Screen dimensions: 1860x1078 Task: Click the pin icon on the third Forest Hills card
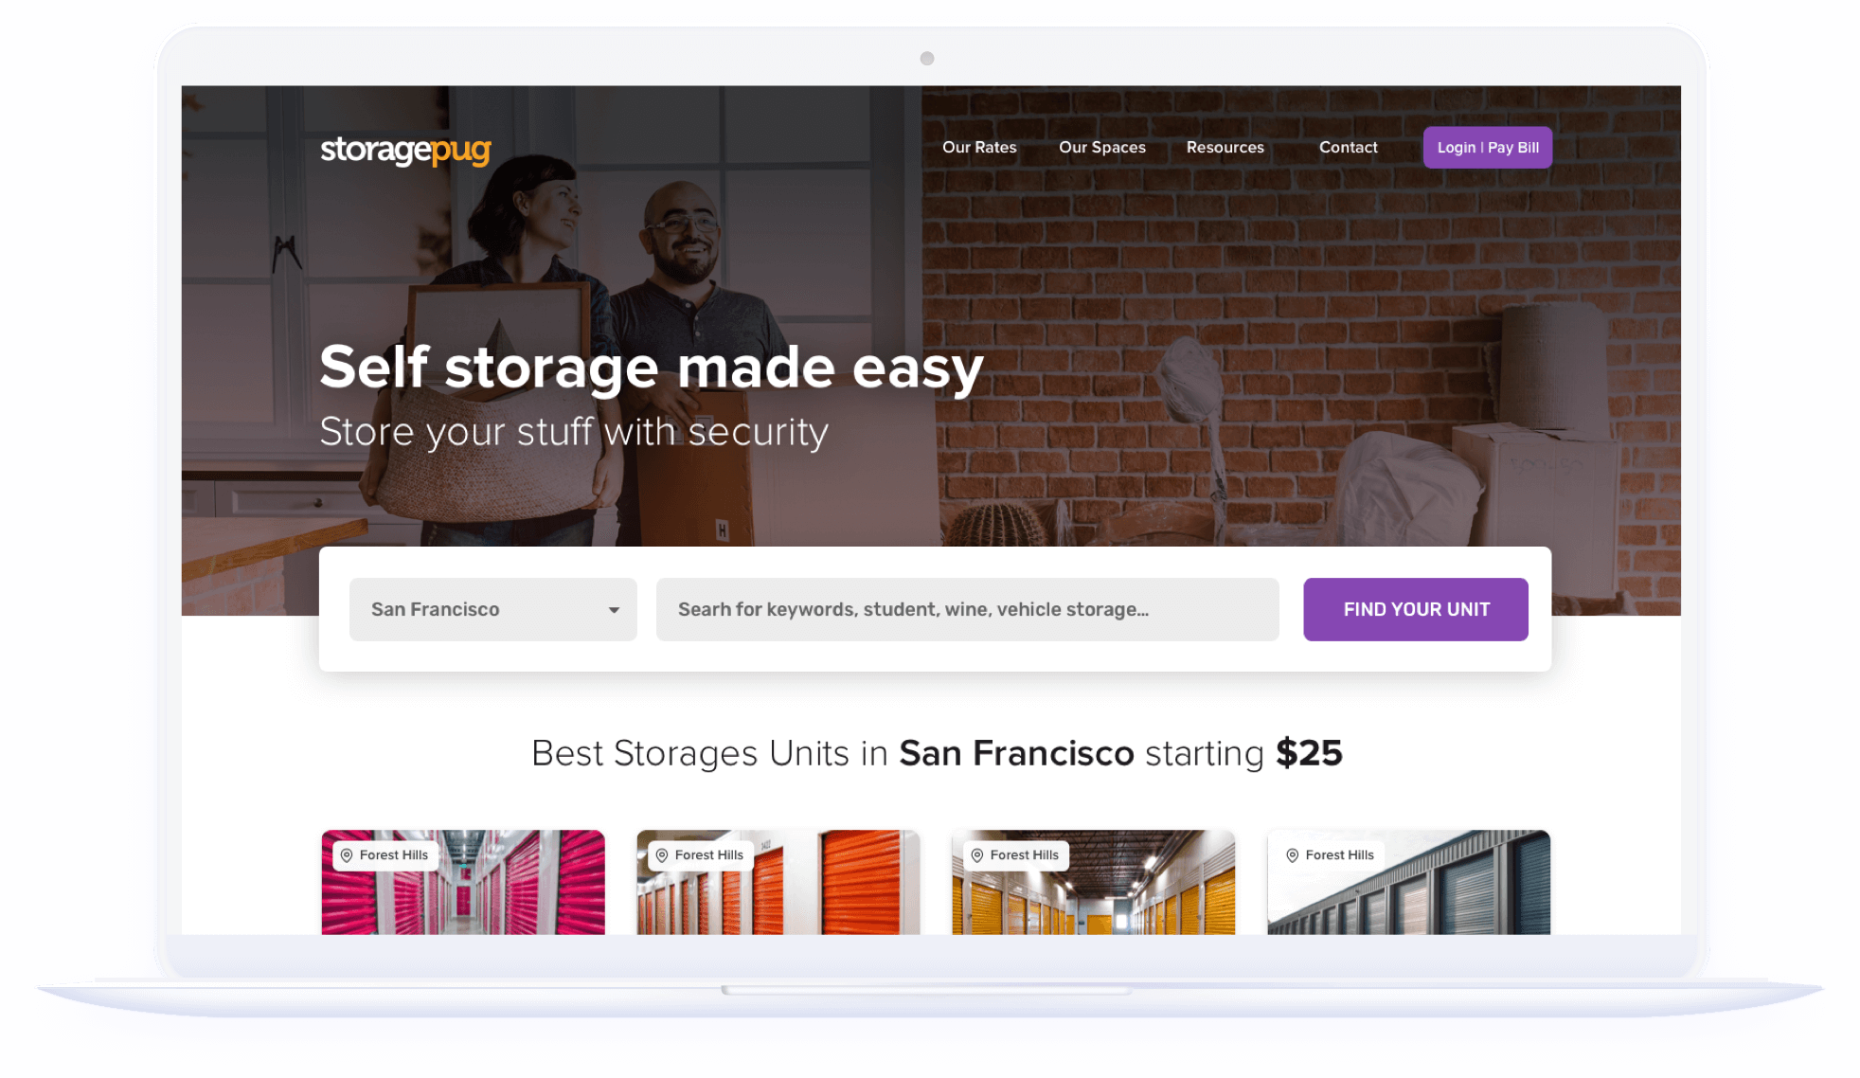[977, 854]
